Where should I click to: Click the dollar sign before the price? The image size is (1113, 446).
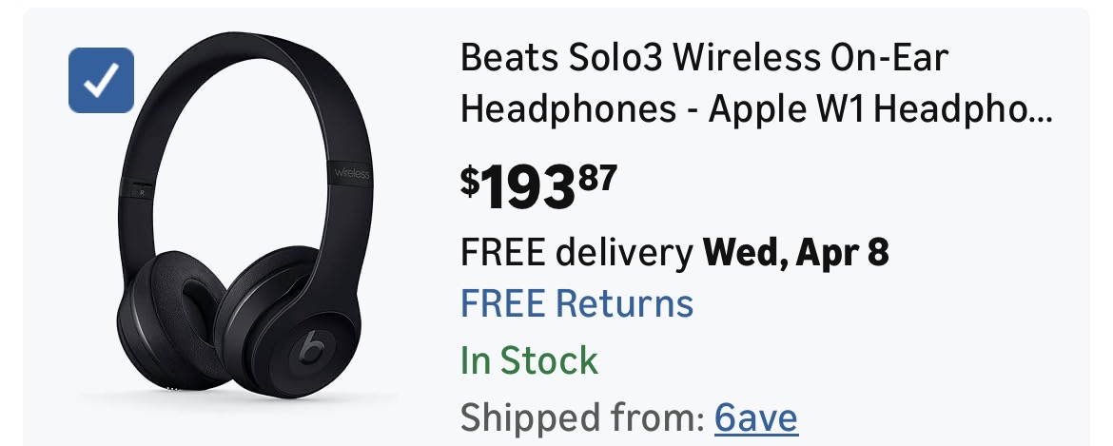(470, 180)
